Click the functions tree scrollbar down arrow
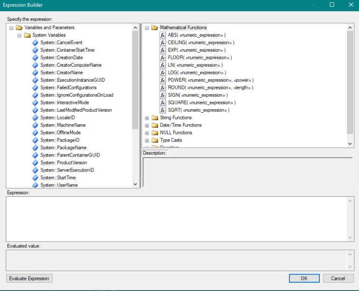359x291 pixels. click(350, 144)
